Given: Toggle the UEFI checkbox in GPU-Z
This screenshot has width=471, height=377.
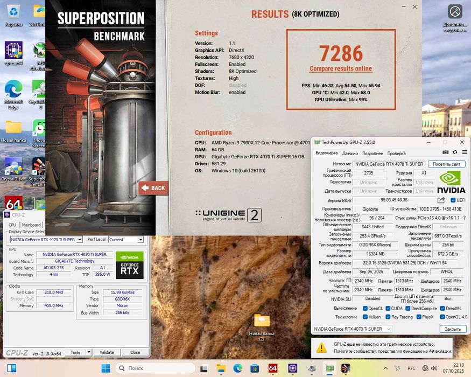Looking at the screenshot, I should (453, 200).
